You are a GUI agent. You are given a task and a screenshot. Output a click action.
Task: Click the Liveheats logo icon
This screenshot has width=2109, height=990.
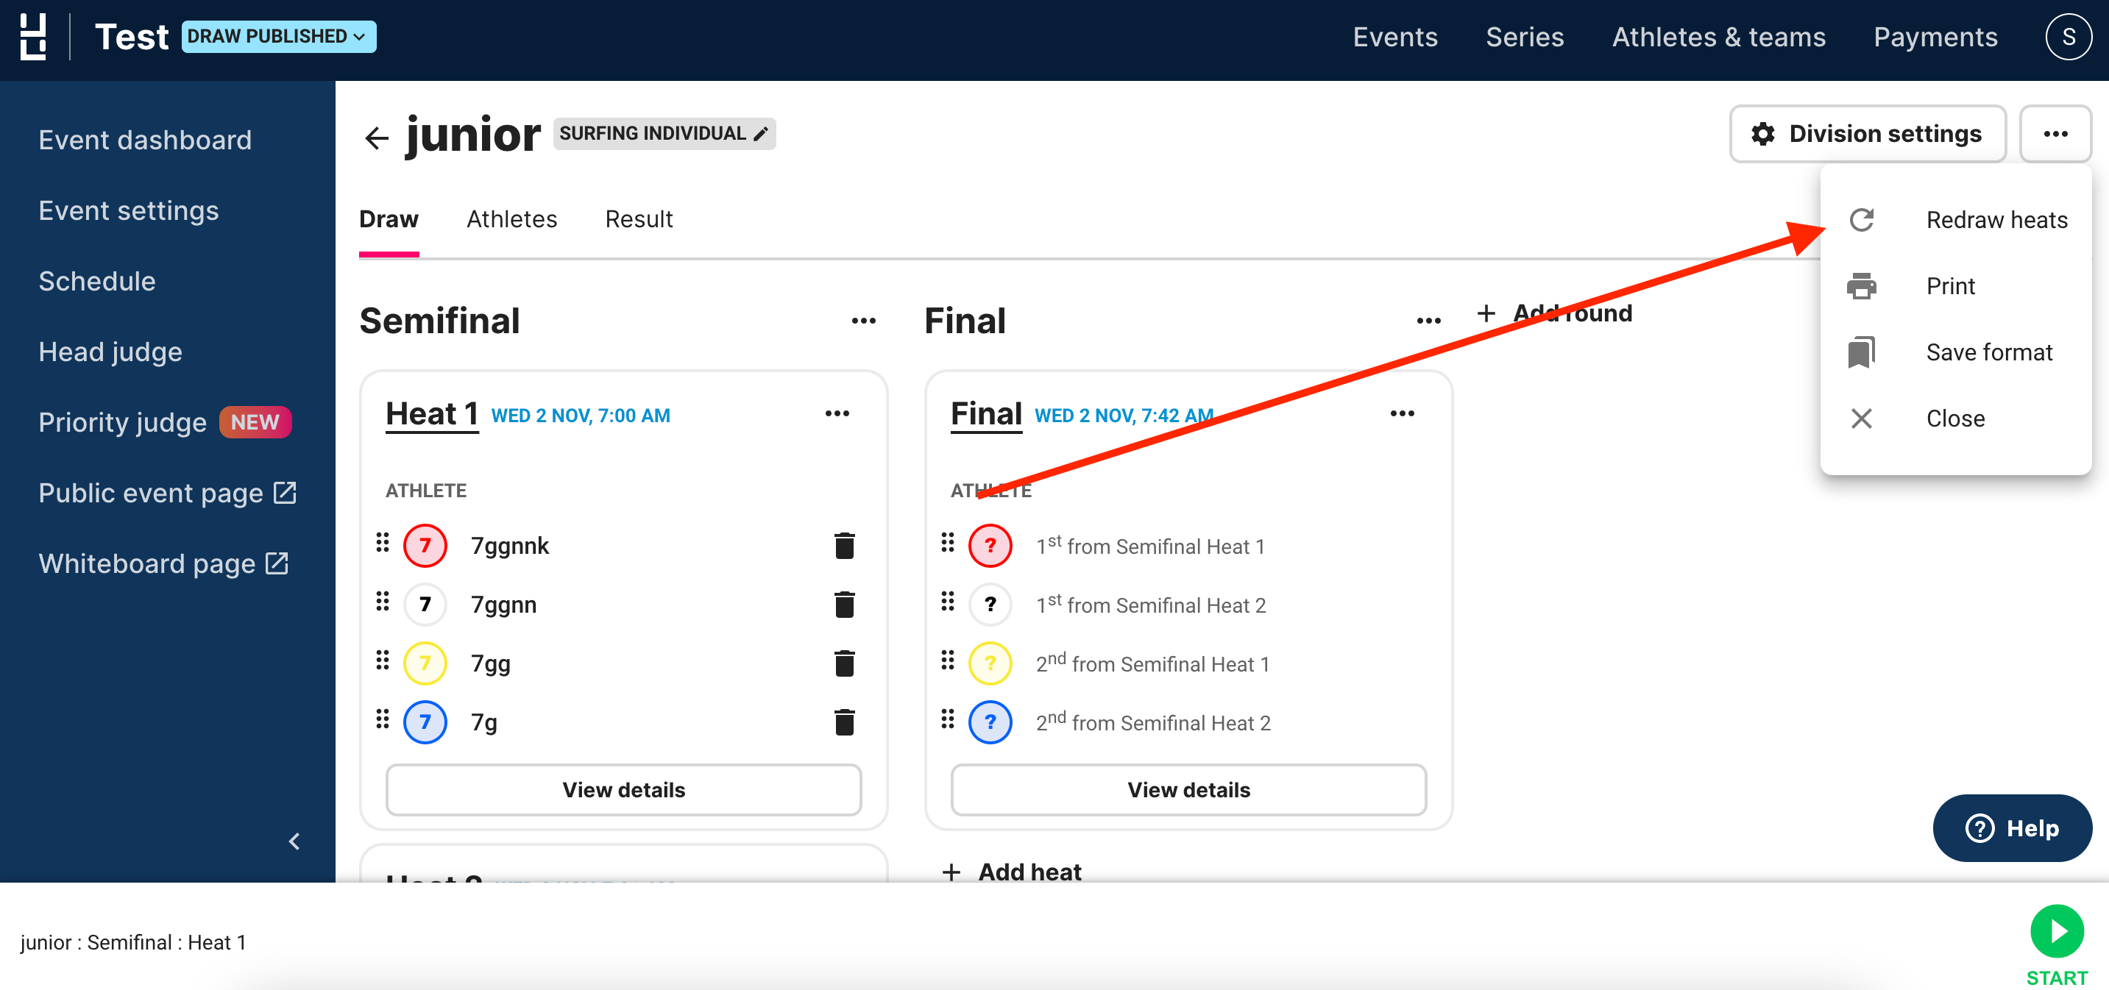33,37
